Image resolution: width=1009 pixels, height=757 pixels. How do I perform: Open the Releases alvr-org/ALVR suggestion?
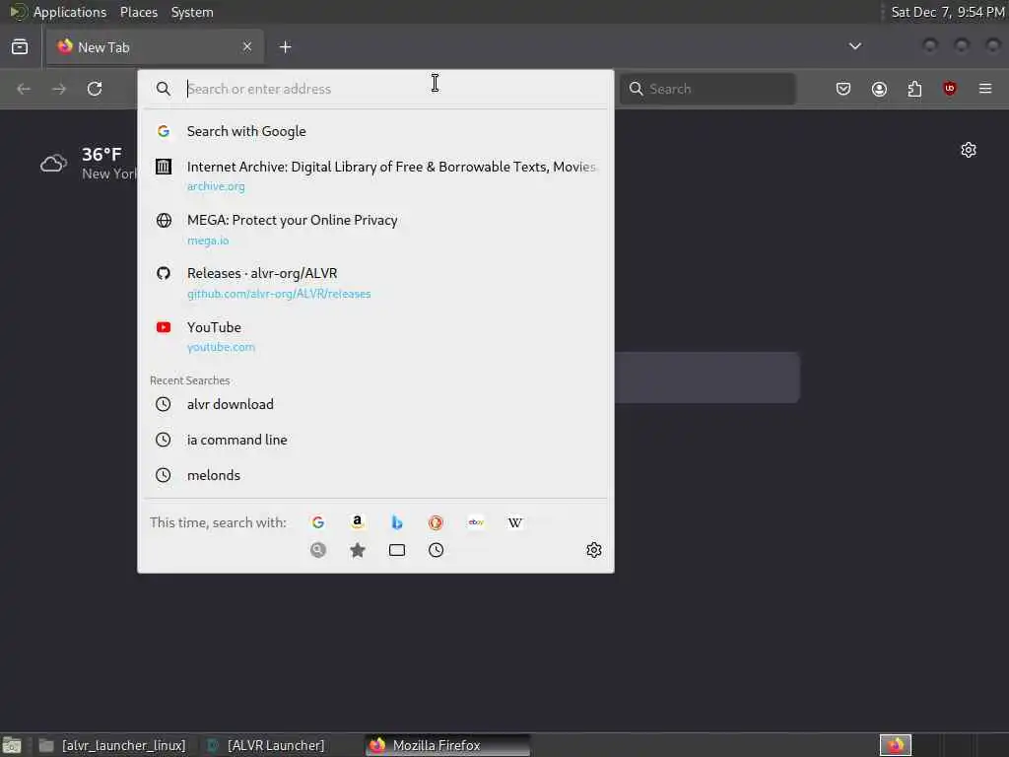pyautogui.click(x=375, y=283)
